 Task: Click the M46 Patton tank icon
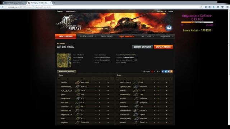[78, 82]
